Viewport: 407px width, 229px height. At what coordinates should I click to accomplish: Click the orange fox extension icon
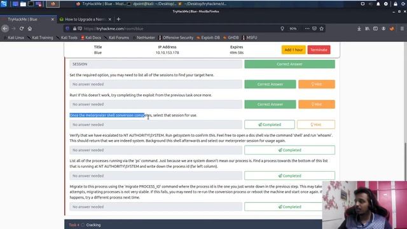coord(392,29)
